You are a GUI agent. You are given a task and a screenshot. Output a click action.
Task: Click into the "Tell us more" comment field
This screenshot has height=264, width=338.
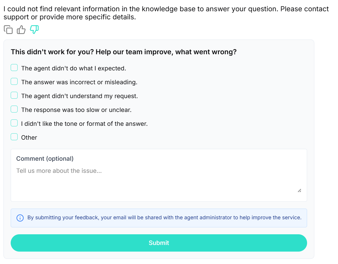point(159,180)
